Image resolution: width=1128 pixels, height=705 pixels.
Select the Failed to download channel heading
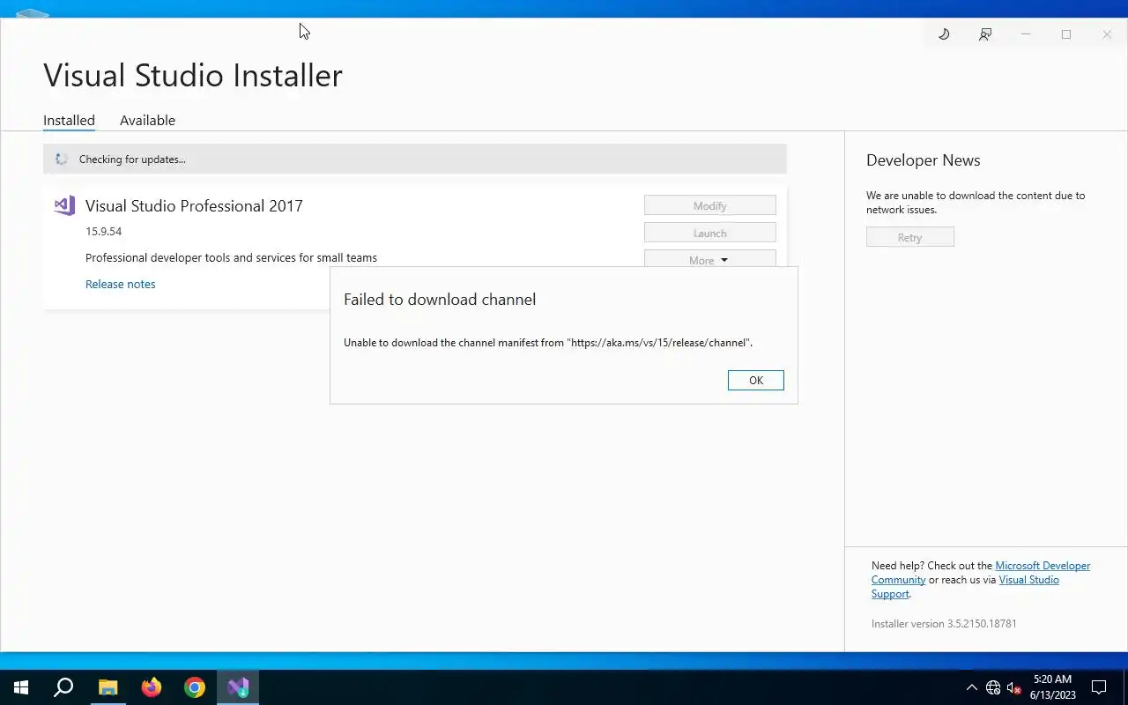440,300
